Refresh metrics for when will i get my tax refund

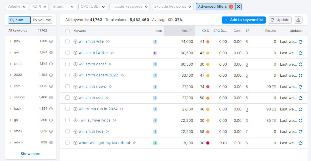300,143
